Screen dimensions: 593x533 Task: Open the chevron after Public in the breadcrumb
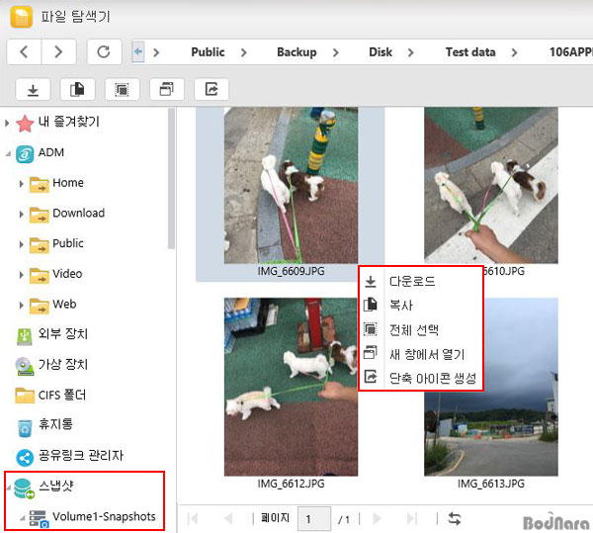[244, 52]
